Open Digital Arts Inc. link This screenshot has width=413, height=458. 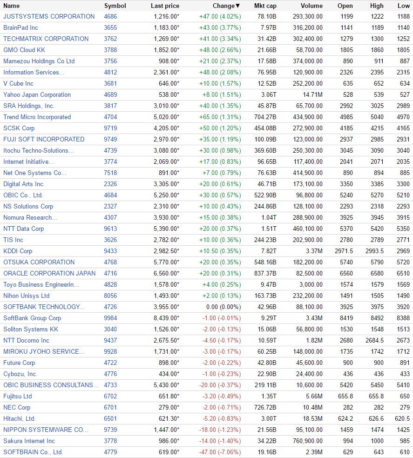tap(24, 184)
